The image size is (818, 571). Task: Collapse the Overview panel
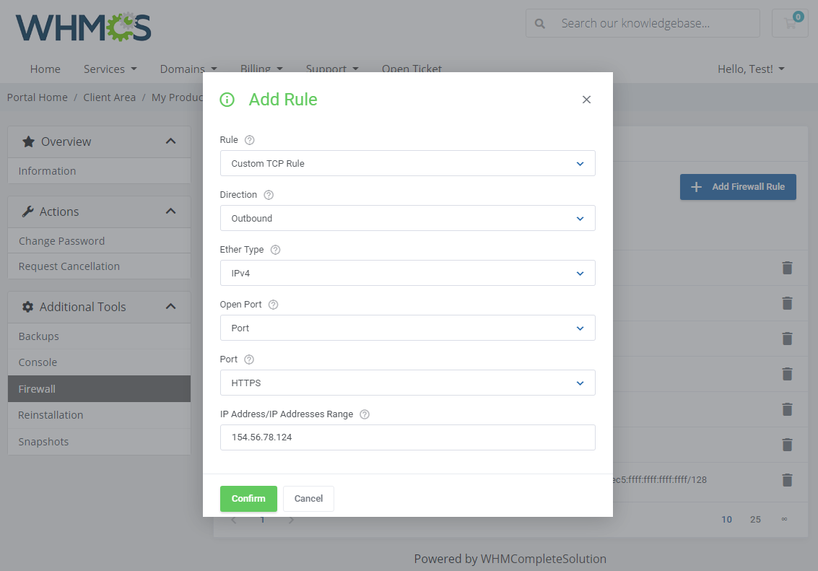coord(171,141)
